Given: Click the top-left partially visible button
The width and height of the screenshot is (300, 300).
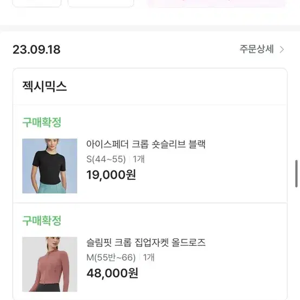Looking at the screenshot, I should pos(37,3).
